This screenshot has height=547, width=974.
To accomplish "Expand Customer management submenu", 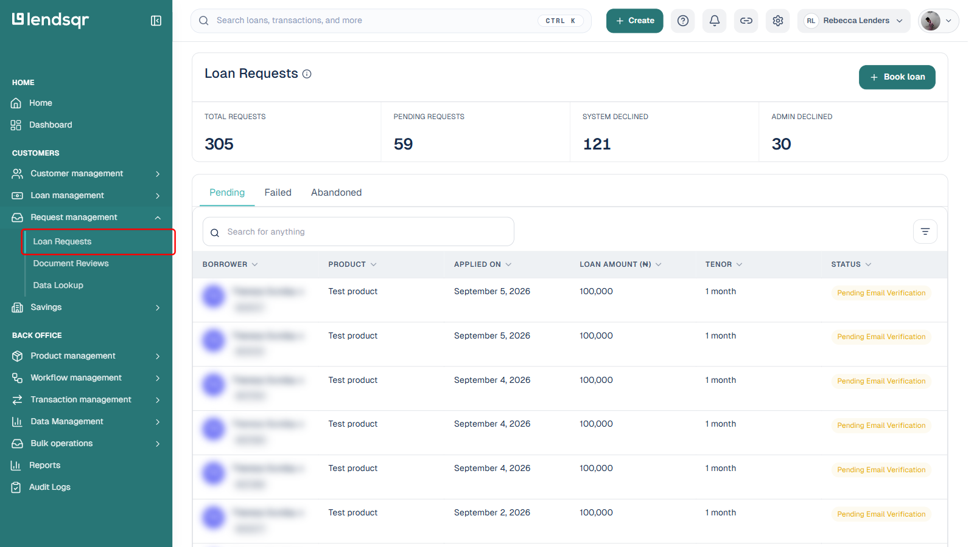I will tap(158, 174).
